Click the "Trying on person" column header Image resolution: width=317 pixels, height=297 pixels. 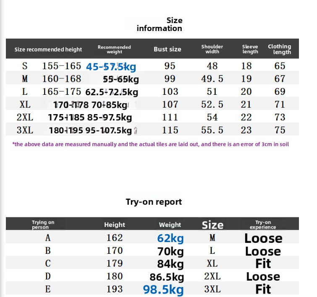(x=43, y=225)
